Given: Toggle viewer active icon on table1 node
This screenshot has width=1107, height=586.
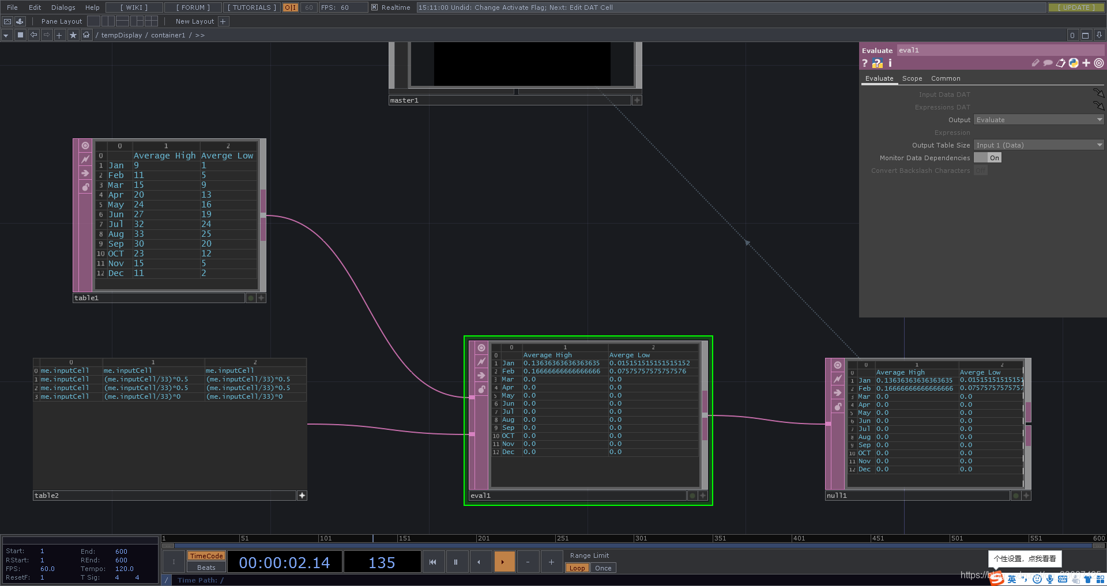Looking at the screenshot, I should pyautogui.click(x=85, y=145).
